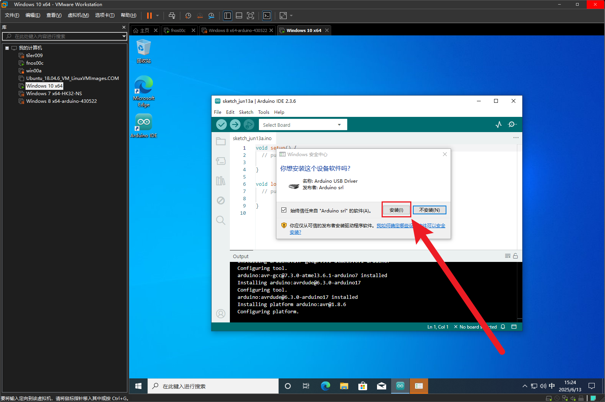Uncheck always trust Arduino srl software
This screenshot has height=402, width=605.
[x=284, y=210]
